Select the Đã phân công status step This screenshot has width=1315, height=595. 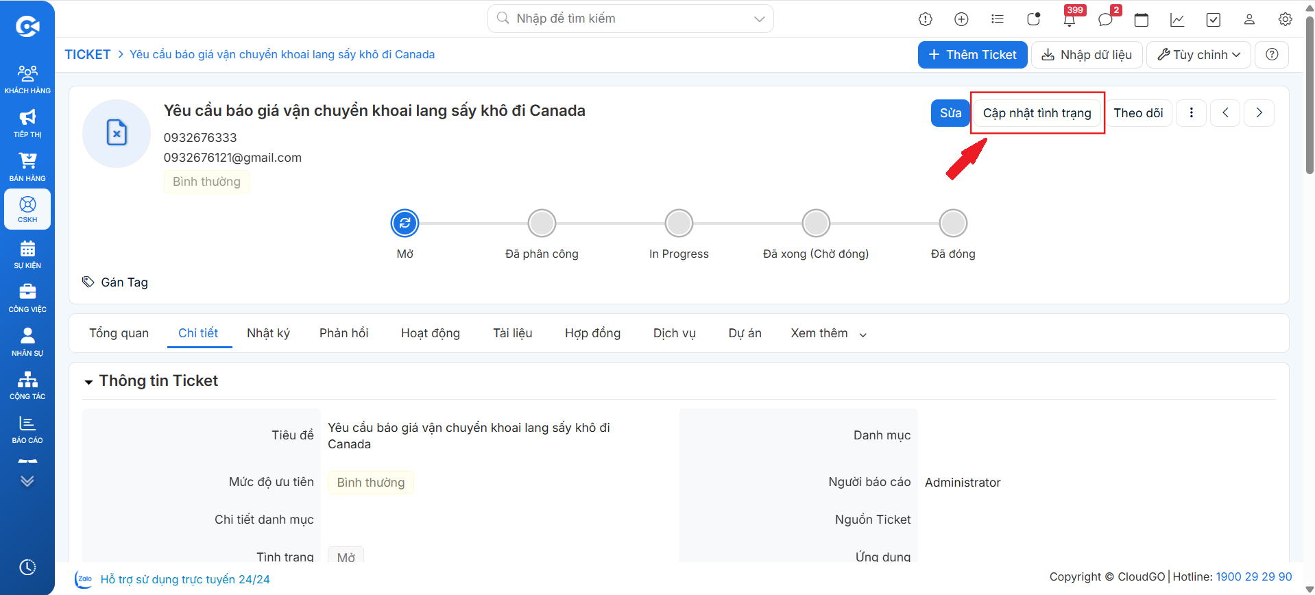tap(542, 223)
